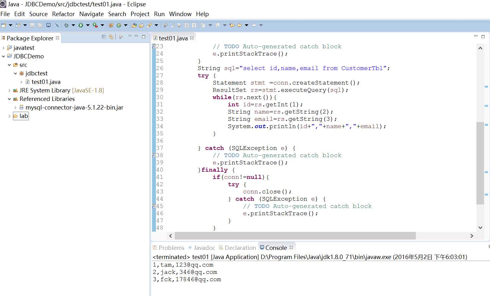Toggle Show Whitespace Characters icon
The image size is (490, 296).
[x=194, y=25]
